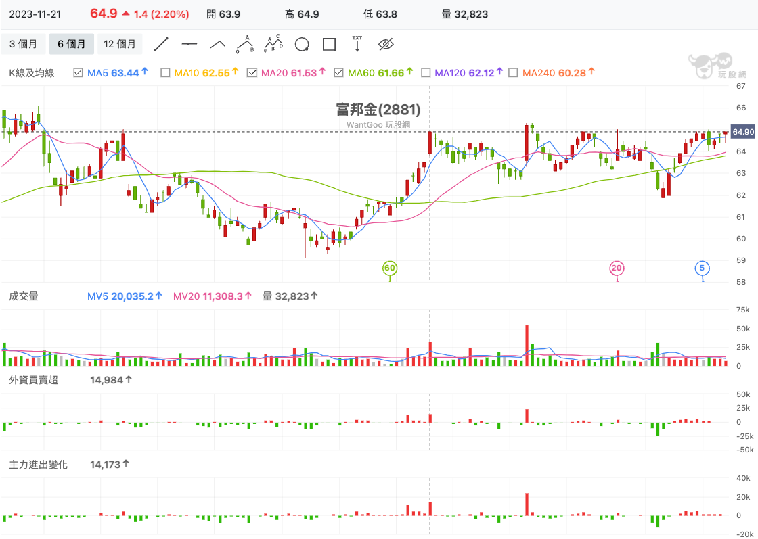Click the 14,984 foreign net buy value

click(x=111, y=380)
